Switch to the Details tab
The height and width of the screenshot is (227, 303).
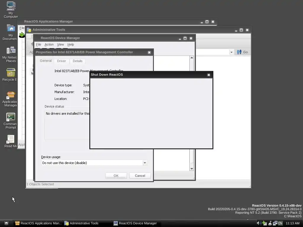click(78, 61)
